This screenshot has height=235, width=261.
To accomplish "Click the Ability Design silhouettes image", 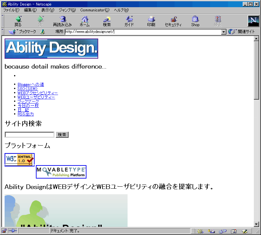I will tap(66, 210).
